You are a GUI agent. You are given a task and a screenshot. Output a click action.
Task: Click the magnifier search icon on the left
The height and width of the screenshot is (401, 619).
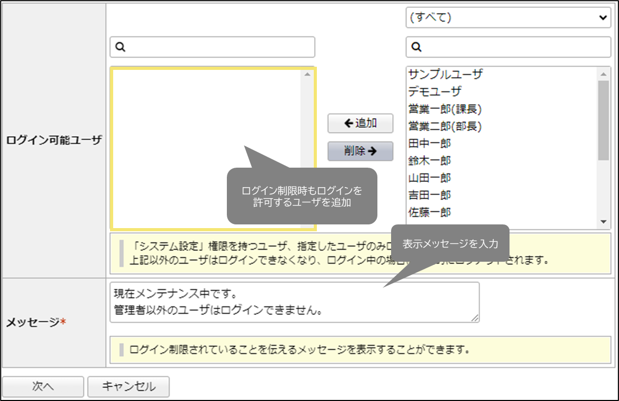point(121,47)
